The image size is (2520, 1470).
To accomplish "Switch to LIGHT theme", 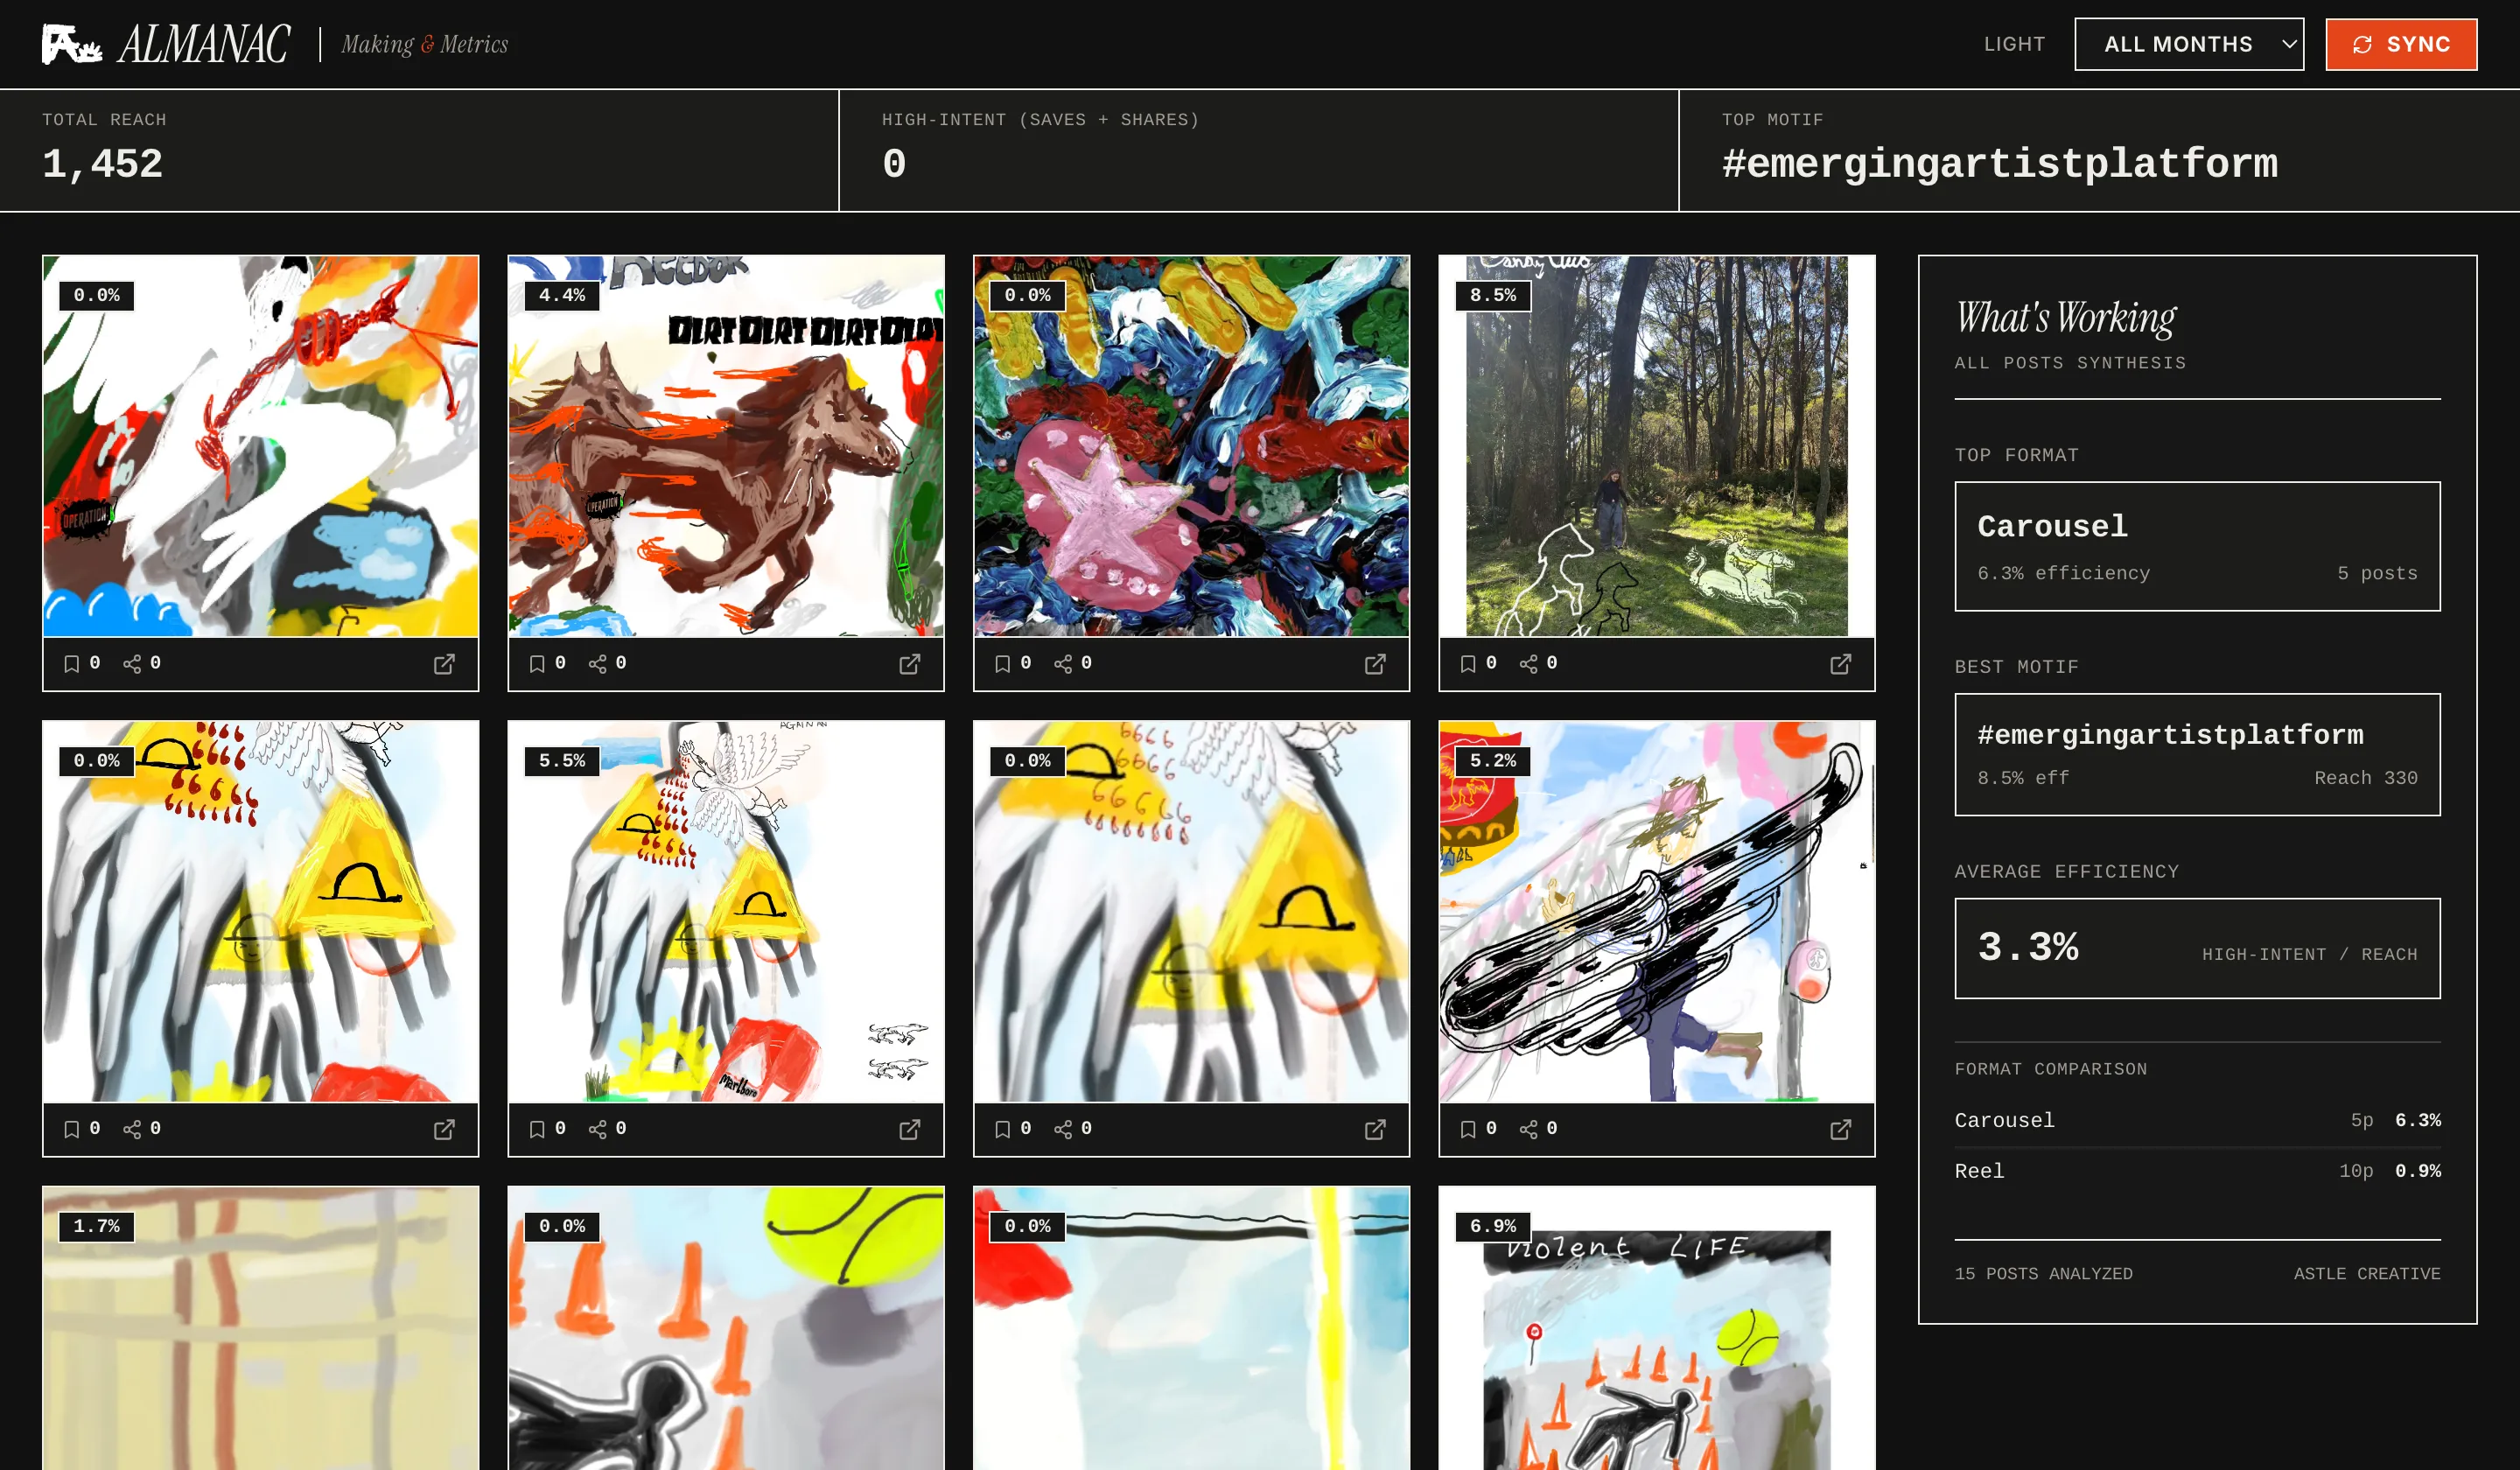I will pyautogui.click(x=2014, y=44).
